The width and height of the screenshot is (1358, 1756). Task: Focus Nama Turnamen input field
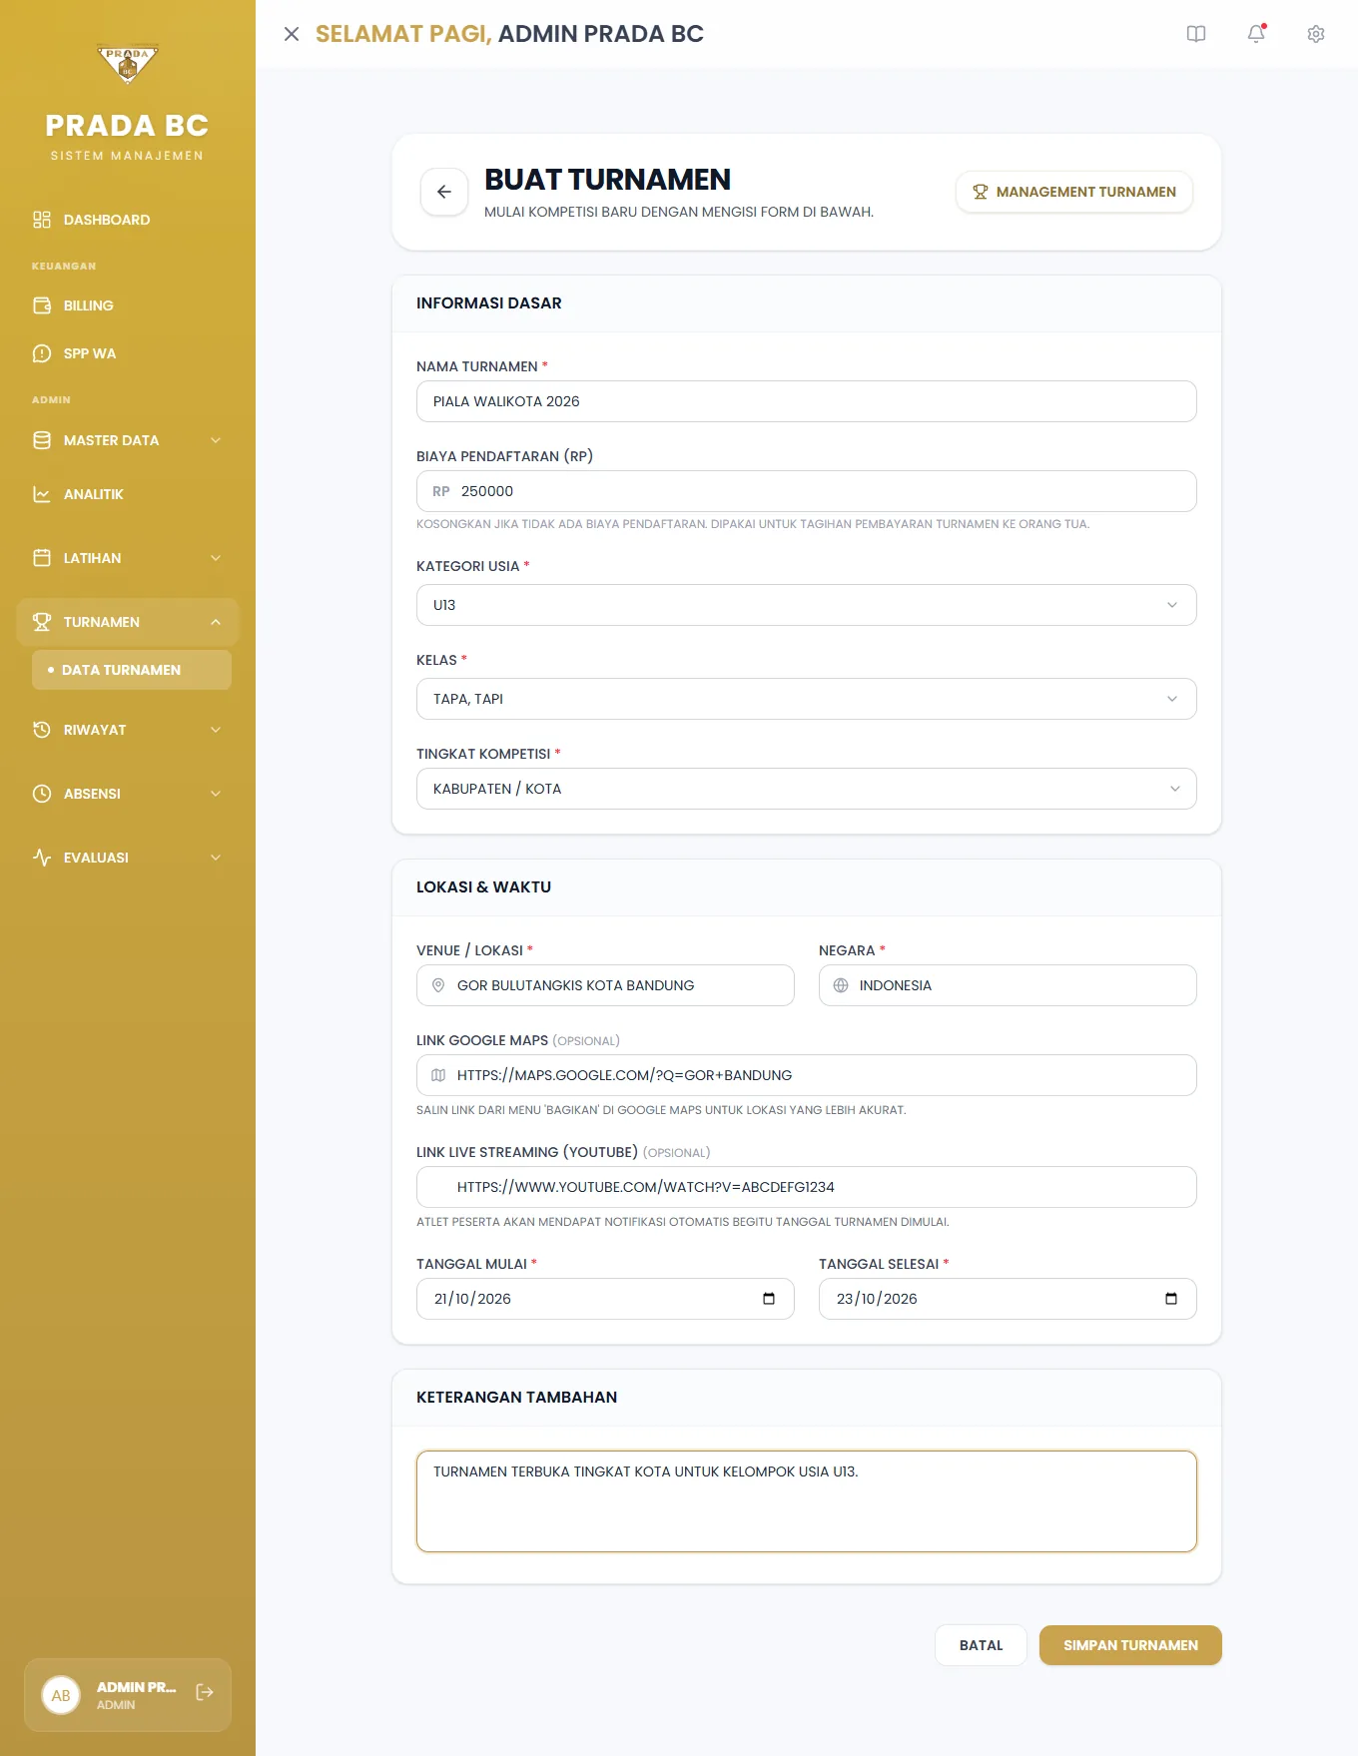pos(806,401)
